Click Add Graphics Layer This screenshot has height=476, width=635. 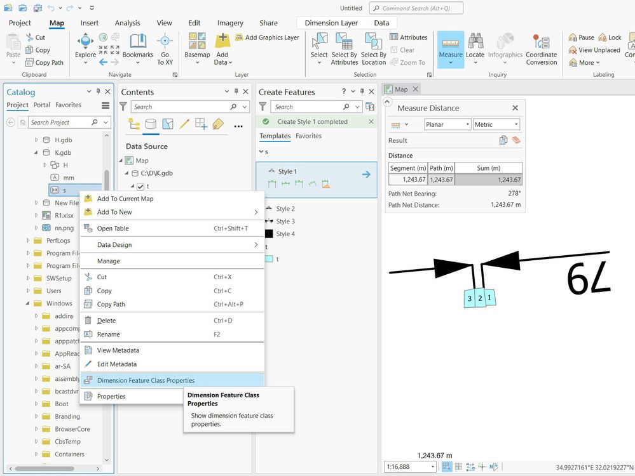[268, 37]
